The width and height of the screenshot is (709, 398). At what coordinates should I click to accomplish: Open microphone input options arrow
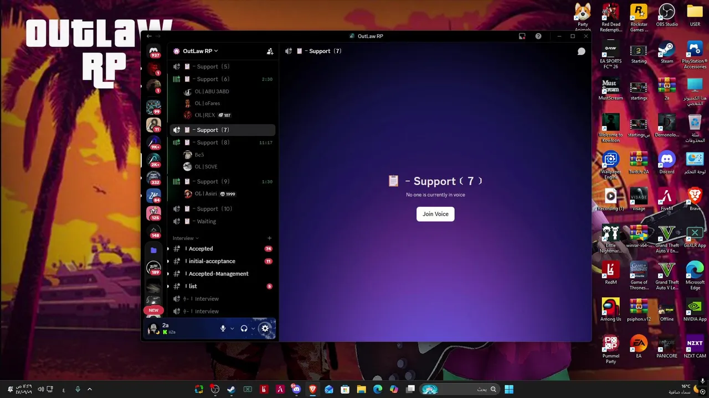coord(232,328)
